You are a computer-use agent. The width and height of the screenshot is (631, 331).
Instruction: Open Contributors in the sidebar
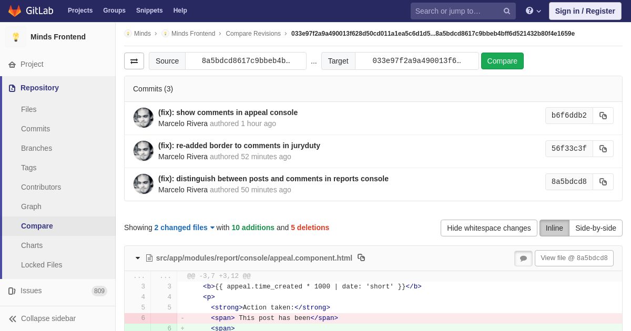click(41, 187)
